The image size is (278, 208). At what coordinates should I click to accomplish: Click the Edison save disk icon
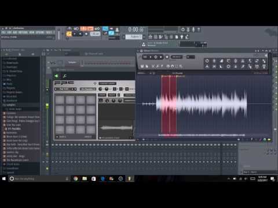point(142,66)
